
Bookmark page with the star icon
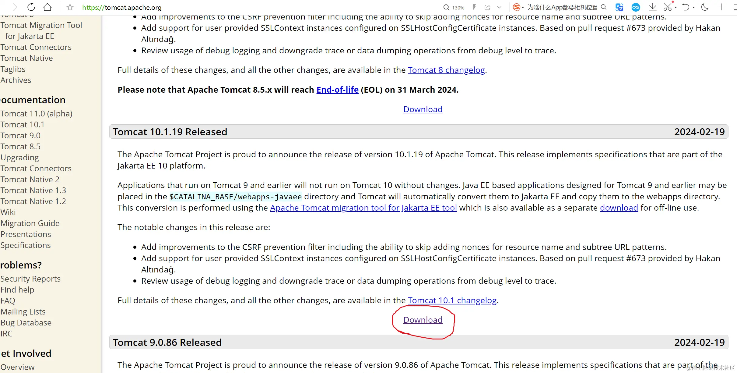70,7
